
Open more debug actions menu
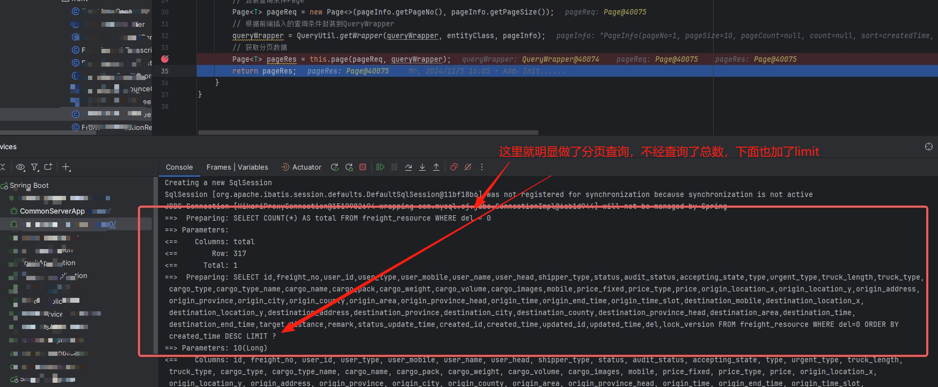(482, 167)
